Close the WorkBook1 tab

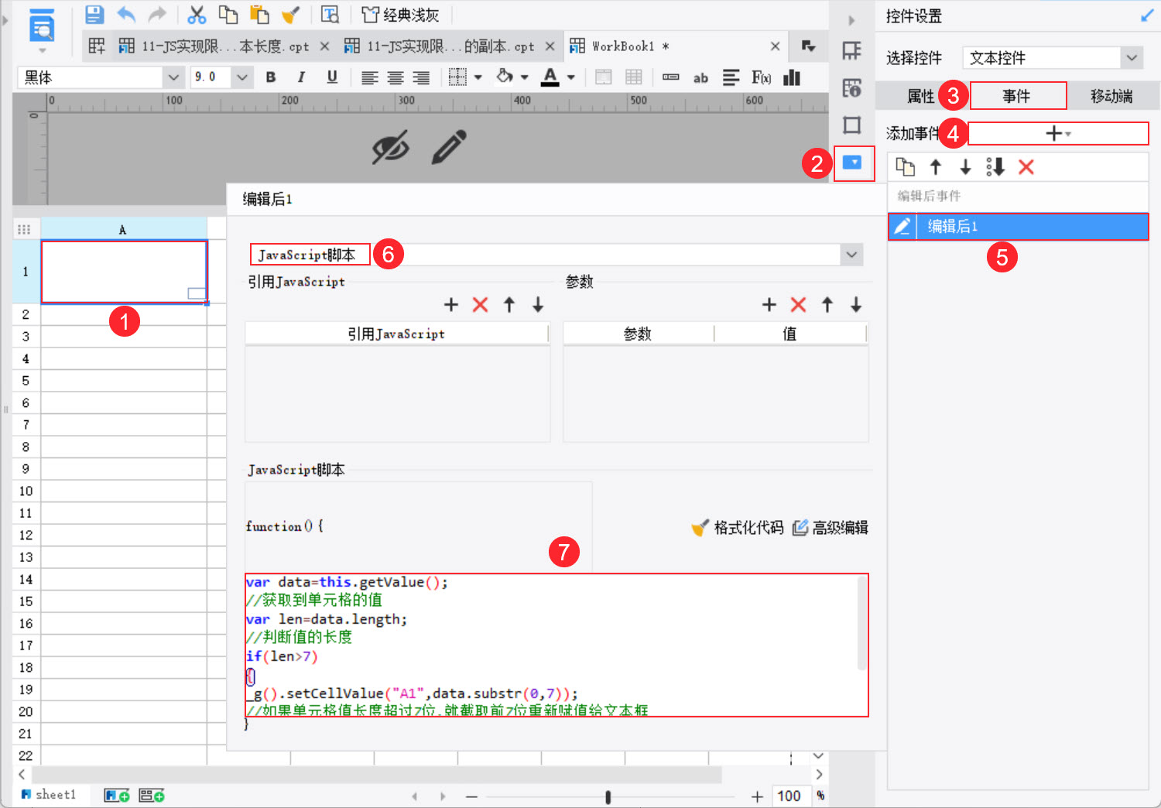point(775,46)
